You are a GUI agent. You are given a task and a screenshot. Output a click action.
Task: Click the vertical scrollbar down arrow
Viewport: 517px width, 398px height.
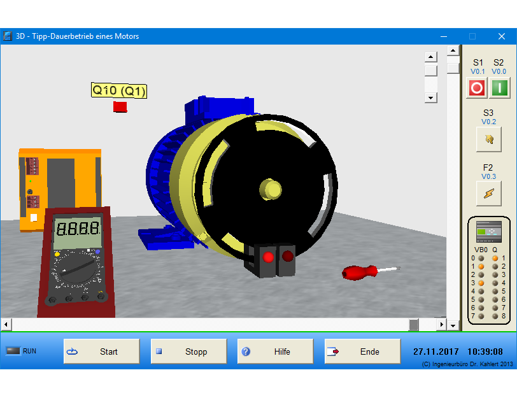(453, 325)
